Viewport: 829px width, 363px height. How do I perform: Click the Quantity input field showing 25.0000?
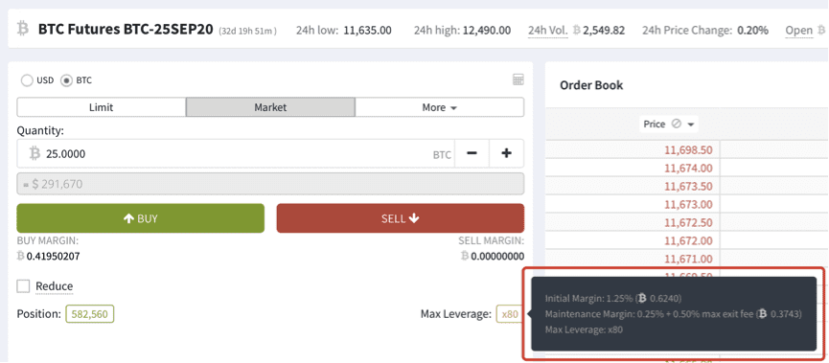click(x=235, y=154)
